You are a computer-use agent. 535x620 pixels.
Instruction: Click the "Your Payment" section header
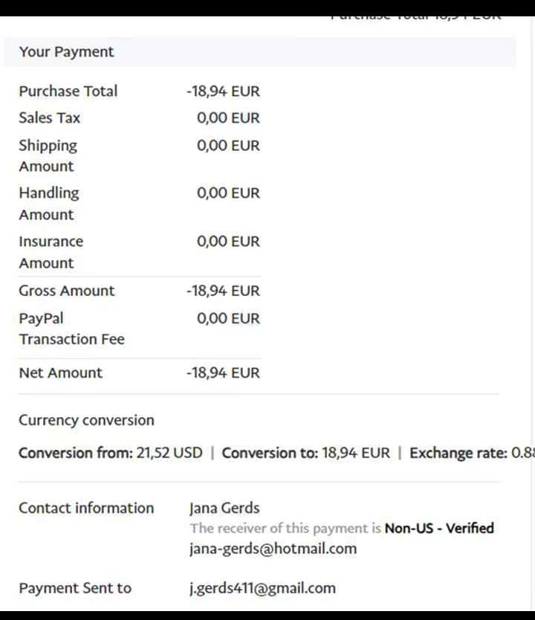point(66,52)
